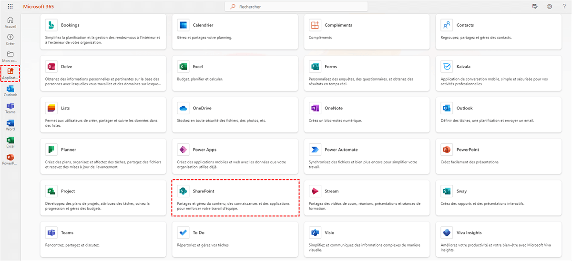Click 'Rencontrez, partagez et discutez.' text
This screenshot has width=572, height=261.
click(x=72, y=245)
